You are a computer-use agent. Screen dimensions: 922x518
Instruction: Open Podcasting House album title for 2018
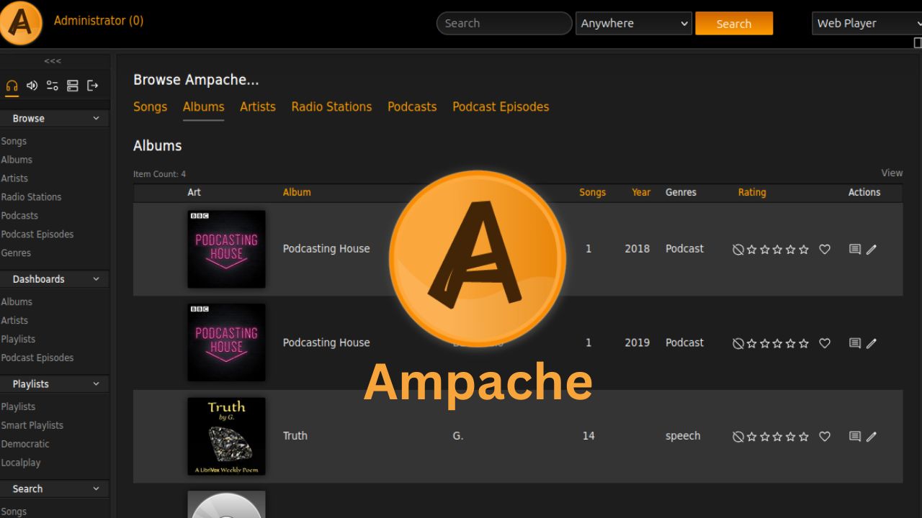[x=326, y=248]
